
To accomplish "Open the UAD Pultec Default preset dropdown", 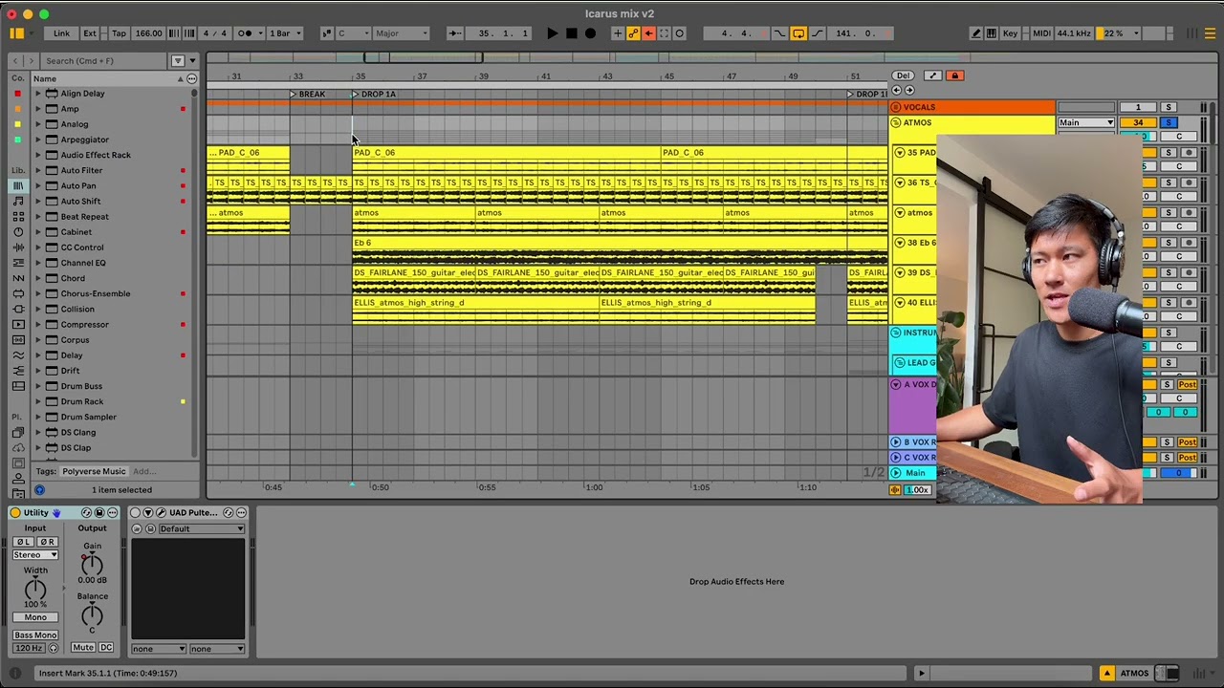I will click(x=200, y=528).
